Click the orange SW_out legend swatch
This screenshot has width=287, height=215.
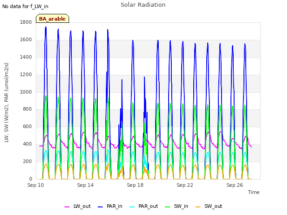[x=198, y=207]
